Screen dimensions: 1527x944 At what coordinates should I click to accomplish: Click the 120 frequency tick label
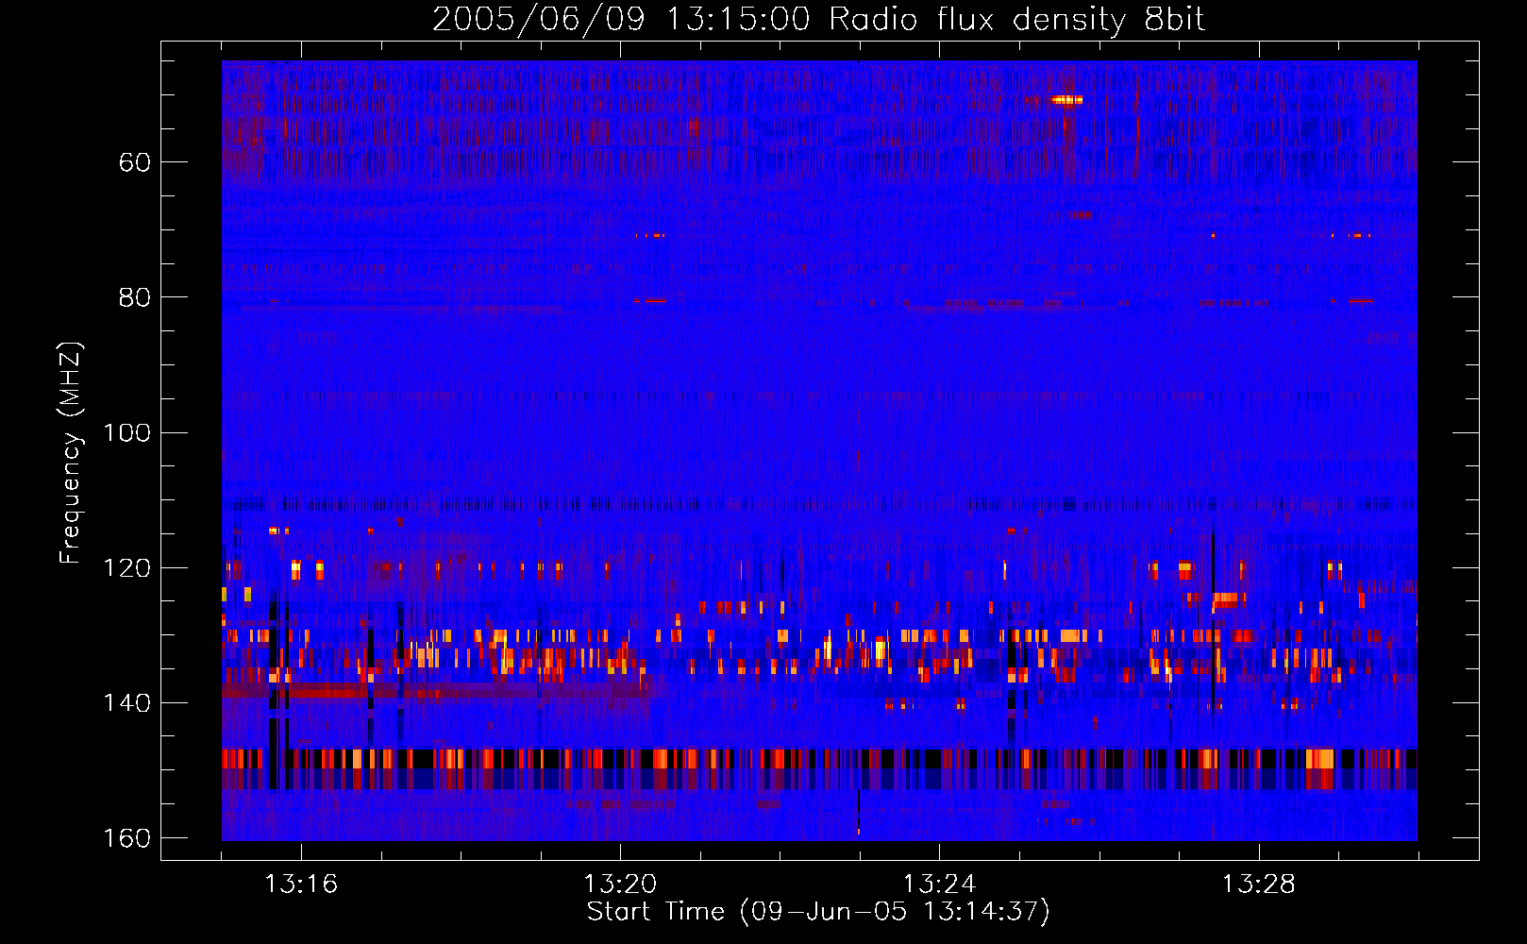(127, 568)
